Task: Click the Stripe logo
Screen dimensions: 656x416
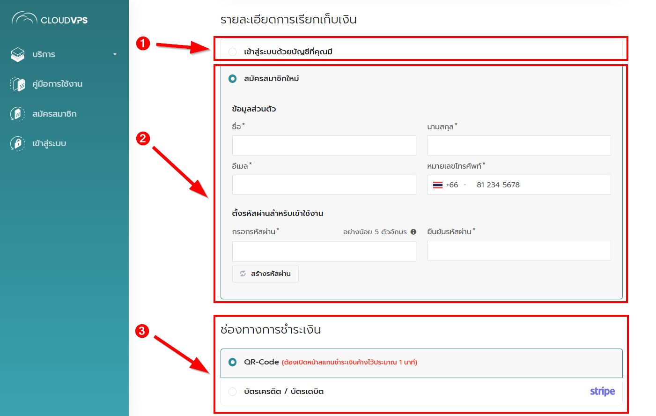Action: [602, 391]
